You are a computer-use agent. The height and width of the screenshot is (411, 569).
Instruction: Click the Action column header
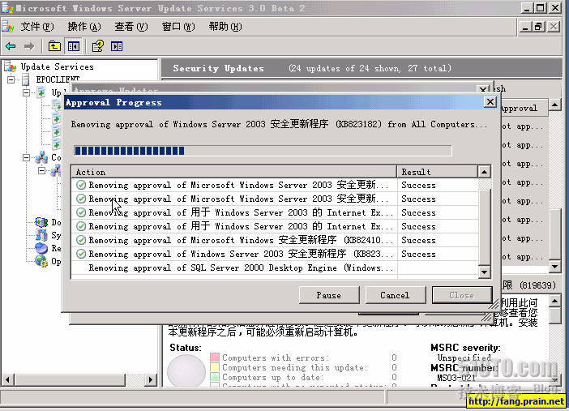coord(233,172)
